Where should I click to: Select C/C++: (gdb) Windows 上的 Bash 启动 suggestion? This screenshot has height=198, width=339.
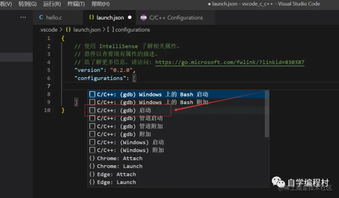tap(176, 94)
